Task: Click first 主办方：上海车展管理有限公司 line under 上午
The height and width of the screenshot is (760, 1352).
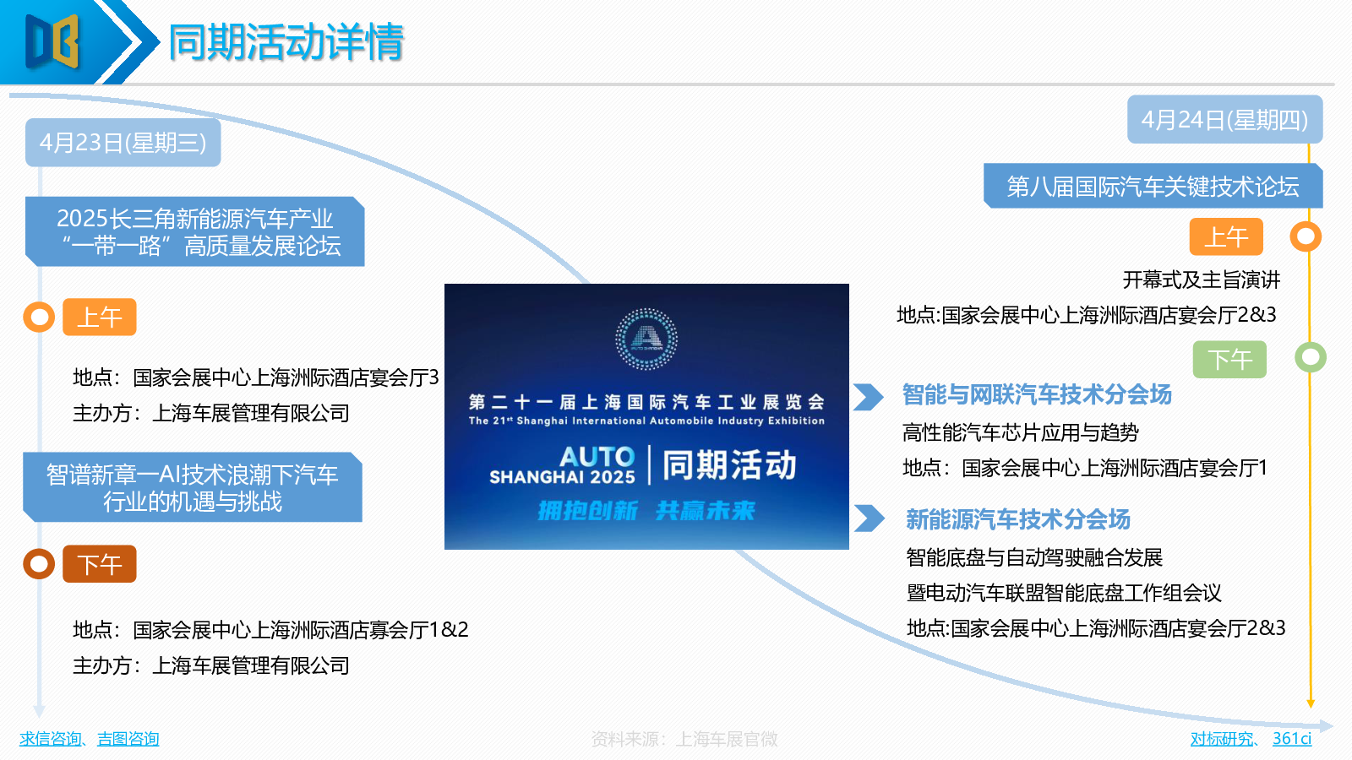Action: (211, 413)
